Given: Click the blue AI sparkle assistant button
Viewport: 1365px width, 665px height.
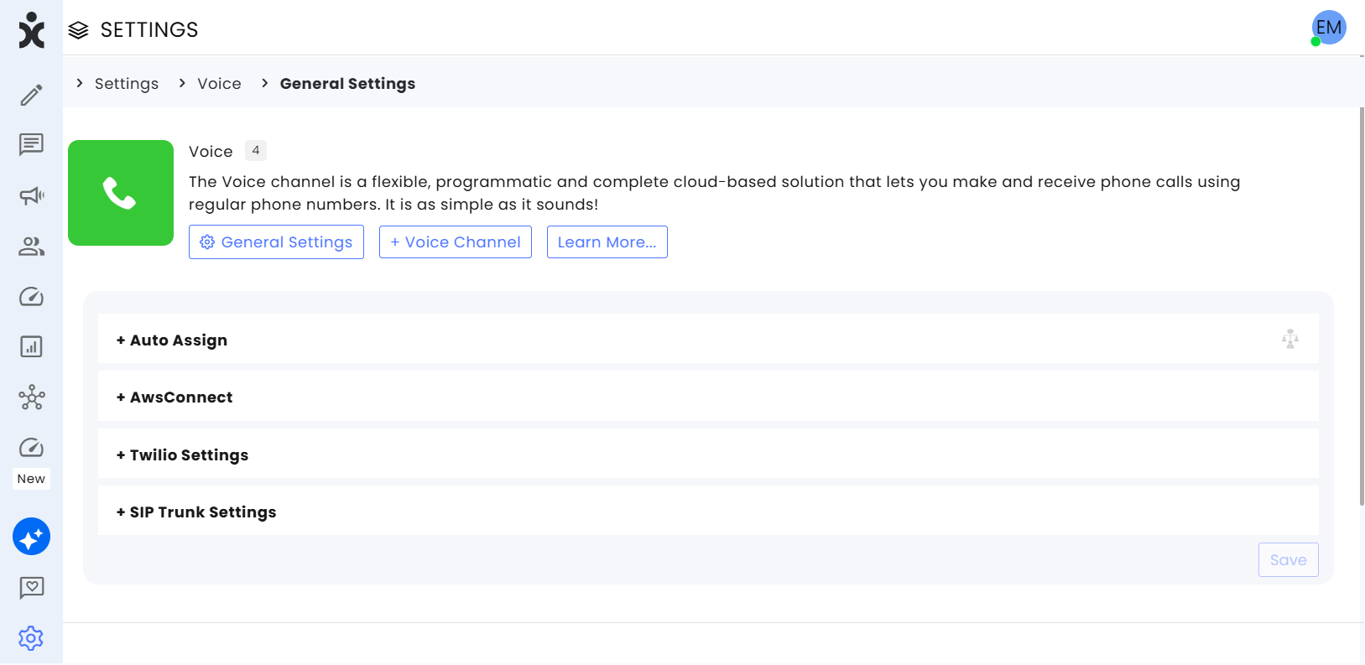Looking at the screenshot, I should coord(31,537).
